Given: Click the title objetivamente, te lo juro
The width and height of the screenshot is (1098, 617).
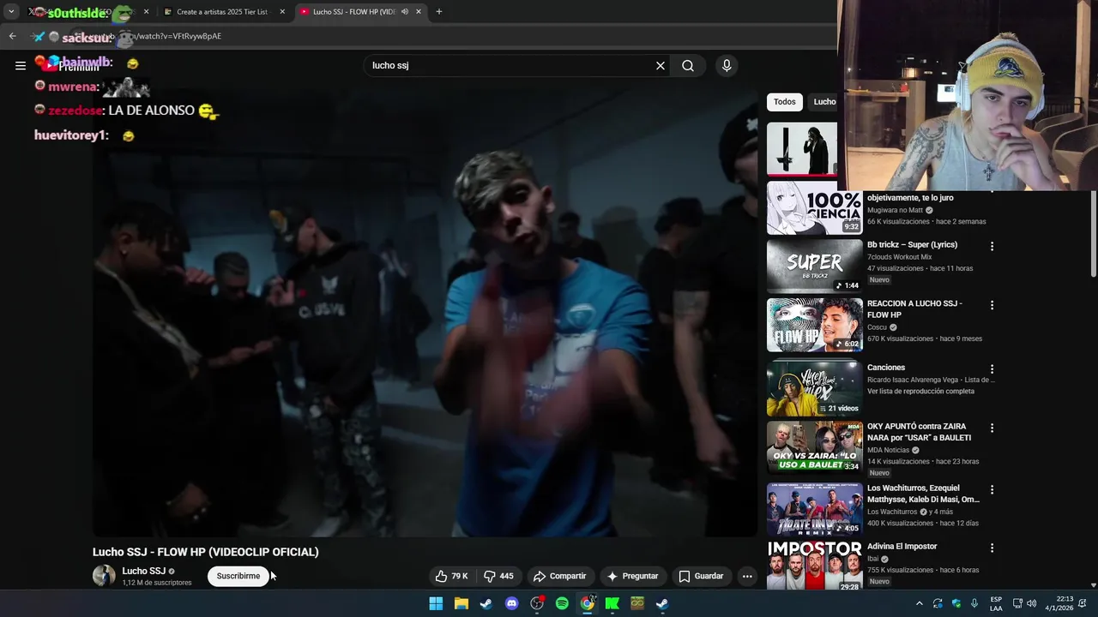Looking at the screenshot, I should pyautogui.click(x=910, y=198).
